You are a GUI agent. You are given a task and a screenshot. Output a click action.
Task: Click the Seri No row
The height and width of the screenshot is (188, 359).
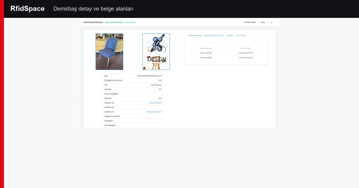(x=133, y=89)
